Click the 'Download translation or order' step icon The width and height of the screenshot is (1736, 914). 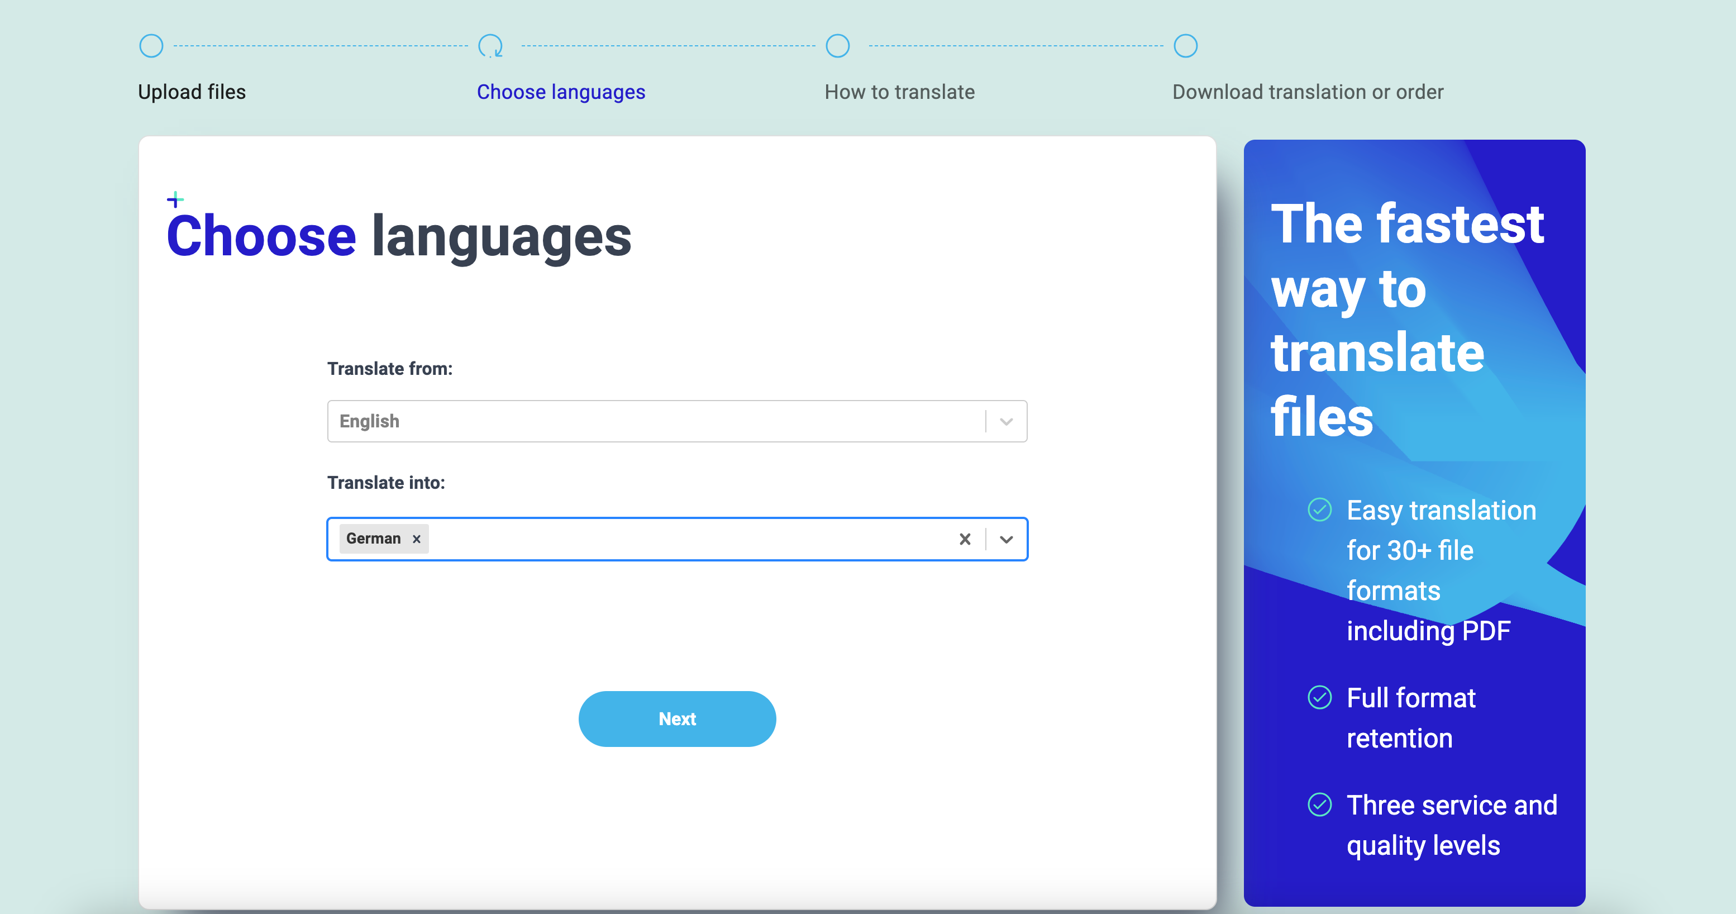(1186, 46)
